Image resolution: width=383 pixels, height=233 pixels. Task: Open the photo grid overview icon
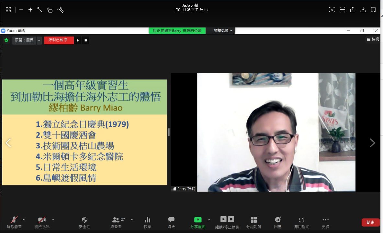pyautogui.click(x=8, y=10)
